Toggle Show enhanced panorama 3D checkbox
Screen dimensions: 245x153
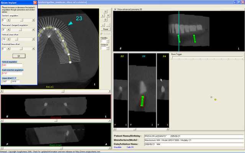point(115,9)
